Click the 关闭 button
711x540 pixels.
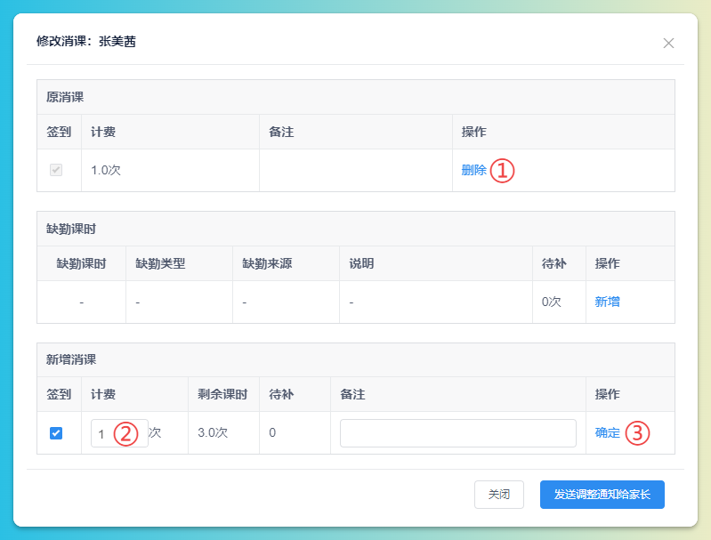pos(499,495)
